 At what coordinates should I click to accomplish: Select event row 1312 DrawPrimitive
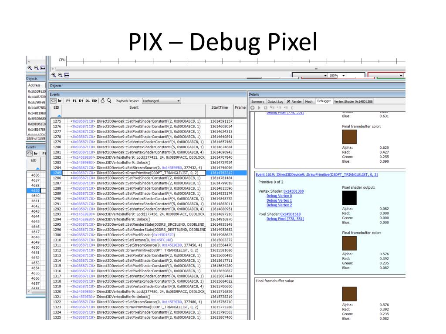pos(149,250)
